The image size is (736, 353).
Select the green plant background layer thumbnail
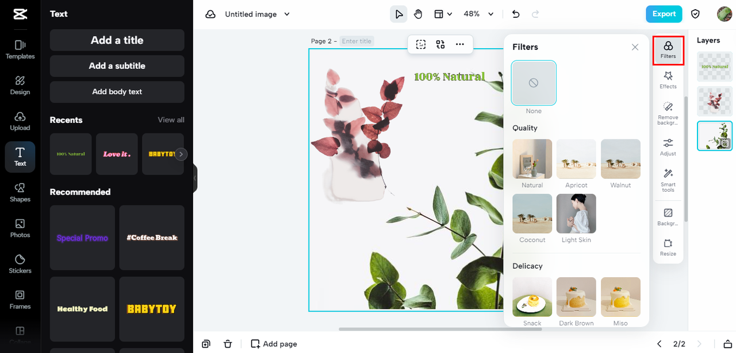715,136
